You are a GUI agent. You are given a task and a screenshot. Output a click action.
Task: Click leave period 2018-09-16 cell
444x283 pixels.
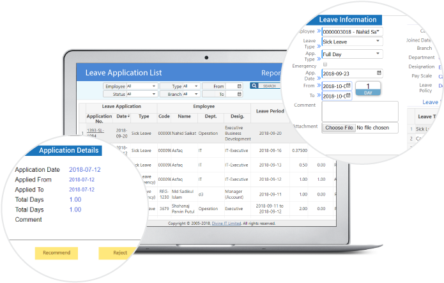point(270,150)
